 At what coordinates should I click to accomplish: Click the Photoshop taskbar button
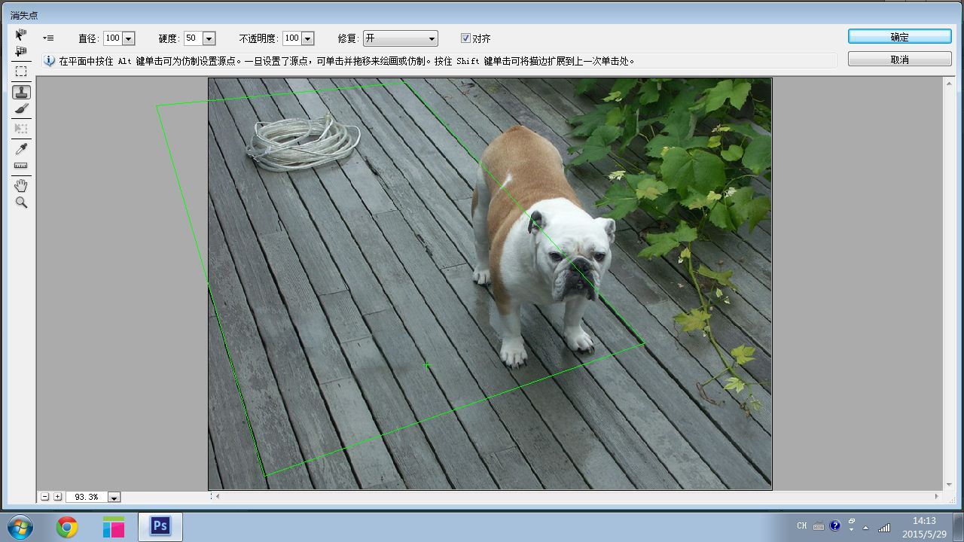point(160,527)
